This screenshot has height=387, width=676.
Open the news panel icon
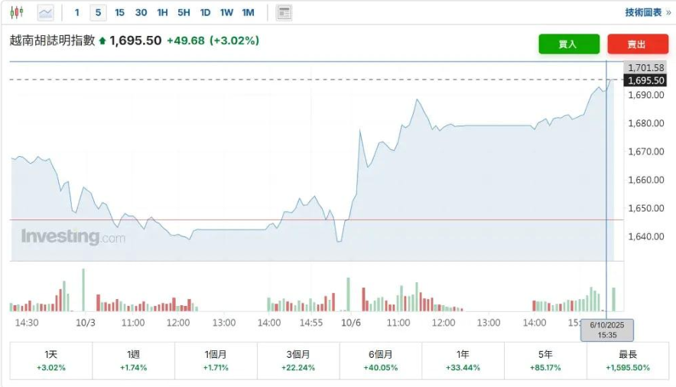click(284, 12)
